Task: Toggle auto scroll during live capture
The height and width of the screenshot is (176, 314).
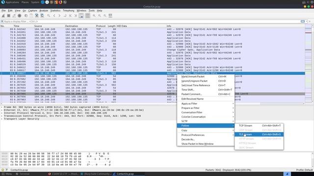Action: pos(81,16)
